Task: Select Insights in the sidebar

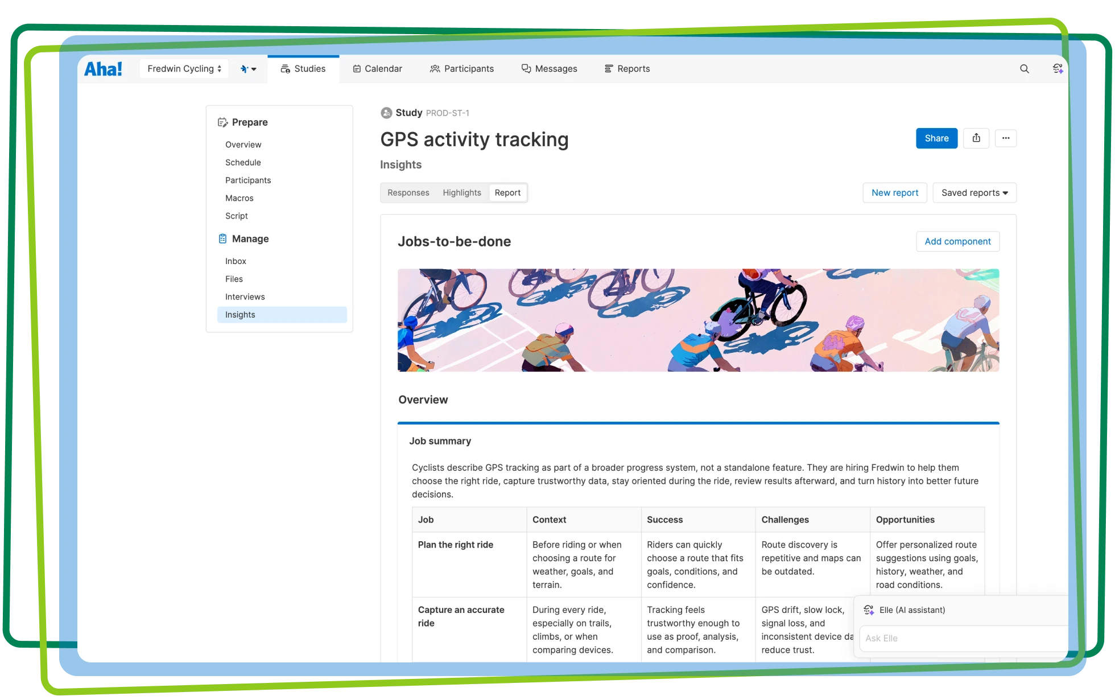Action: pyautogui.click(x=282, y=315)
